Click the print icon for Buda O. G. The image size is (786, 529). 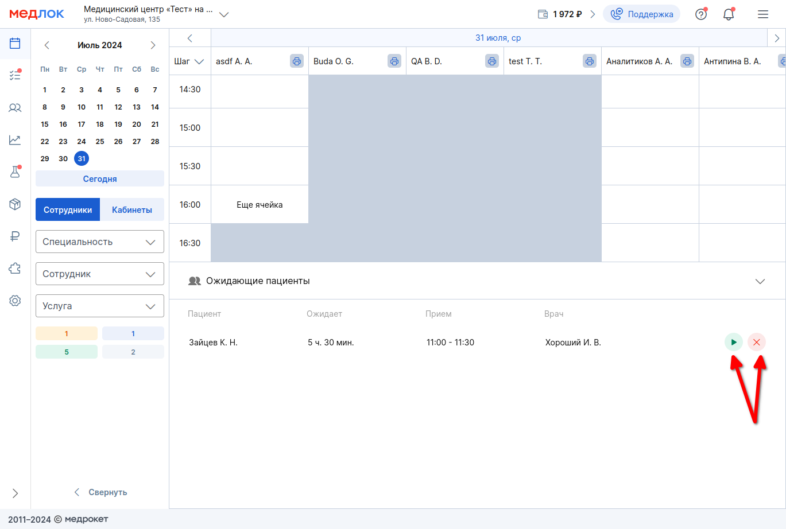point(394,61)
